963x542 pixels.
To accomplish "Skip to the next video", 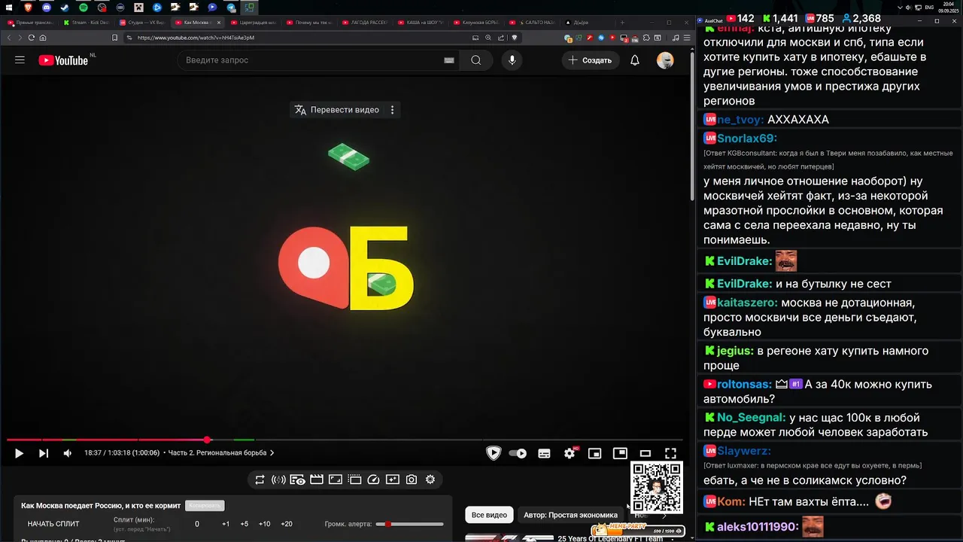I will pyautogui.click(x=44, y=453).
